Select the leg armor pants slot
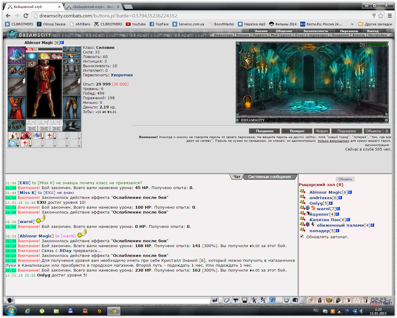Viewport: 397px width, 318px height. point(72,108)
